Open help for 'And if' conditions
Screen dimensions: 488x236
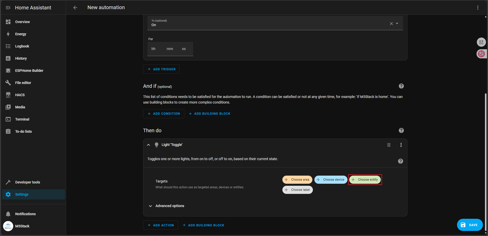[401, 86]
